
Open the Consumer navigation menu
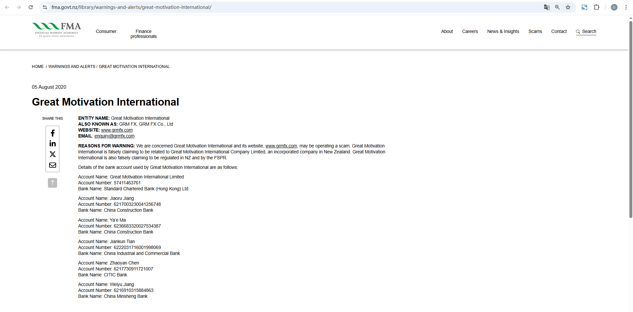(106, 31)
